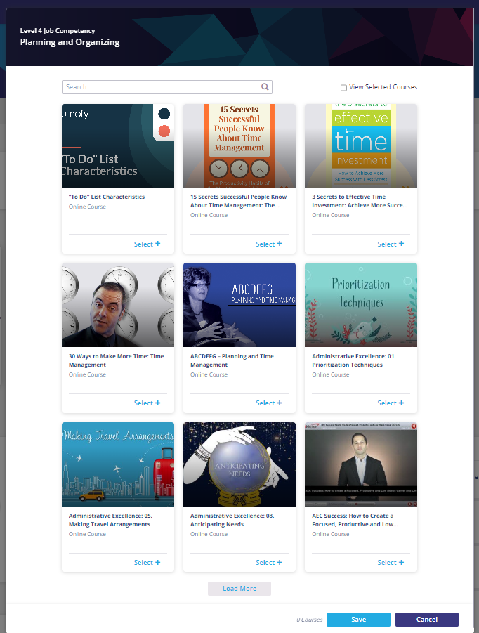Open the 15 Secrets book cover thumbnail
Screen dimensions: 479x633
pyautogui.click(x=240, y=146)
